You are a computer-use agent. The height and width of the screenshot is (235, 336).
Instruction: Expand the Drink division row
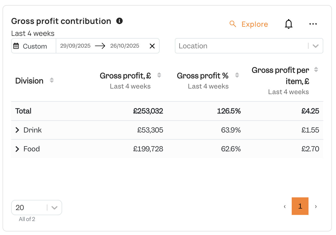(17, 130)
